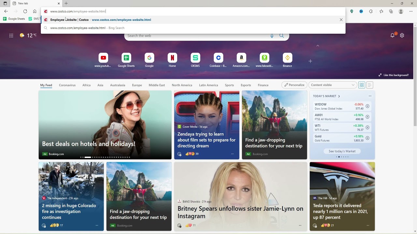Click the search magnifier icon
Screen dimensions: 417x234
[281, 36]
